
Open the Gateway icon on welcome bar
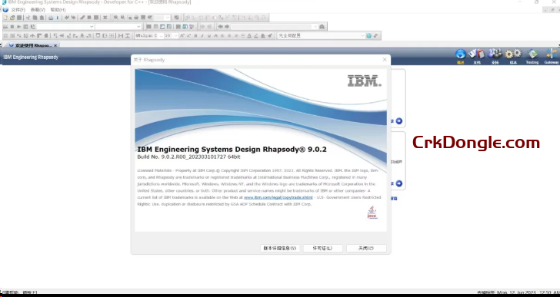(x=552, y=54)
